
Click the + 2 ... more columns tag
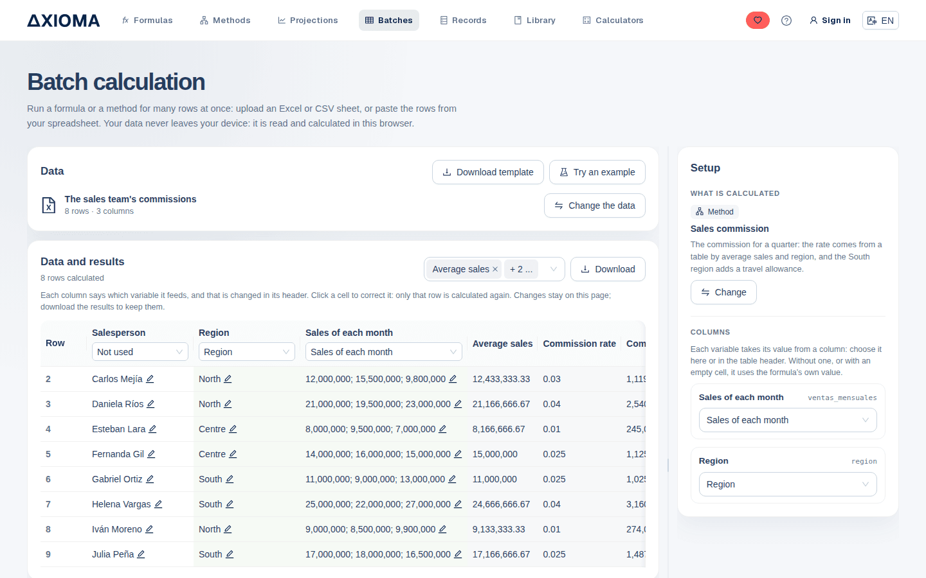coord(521,269)
